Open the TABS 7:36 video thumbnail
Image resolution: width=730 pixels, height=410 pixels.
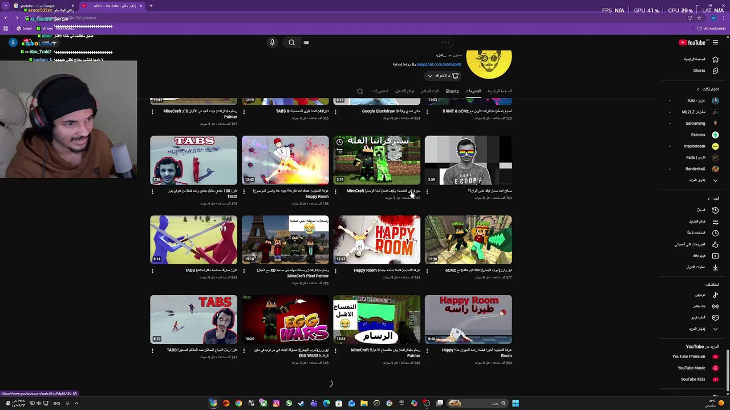[x=194, y=160]
